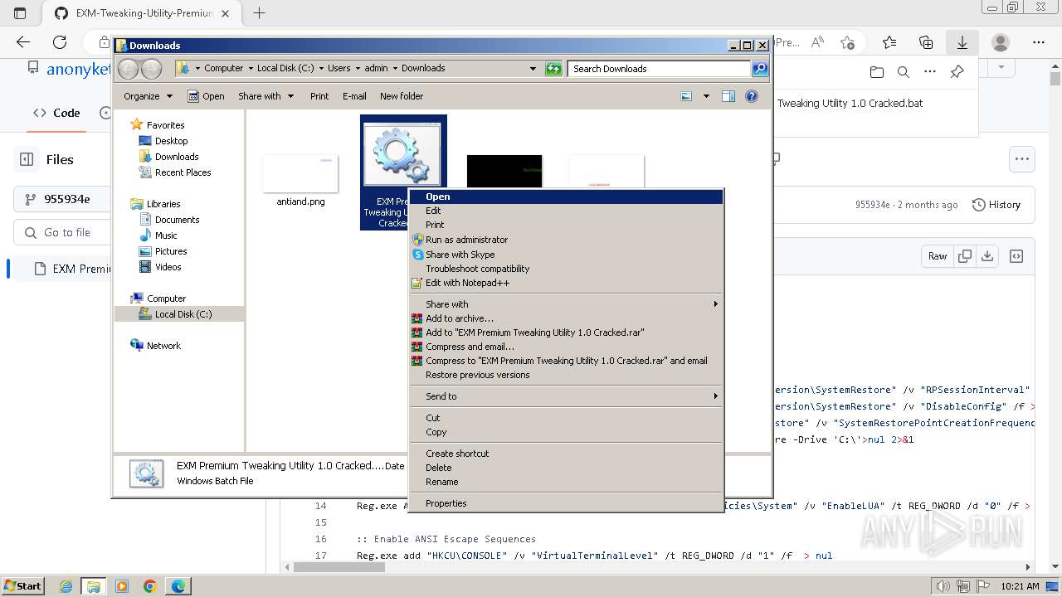1062x597 pixels.
Task: Open the browser profile icon
Action: pos(1001,42)
